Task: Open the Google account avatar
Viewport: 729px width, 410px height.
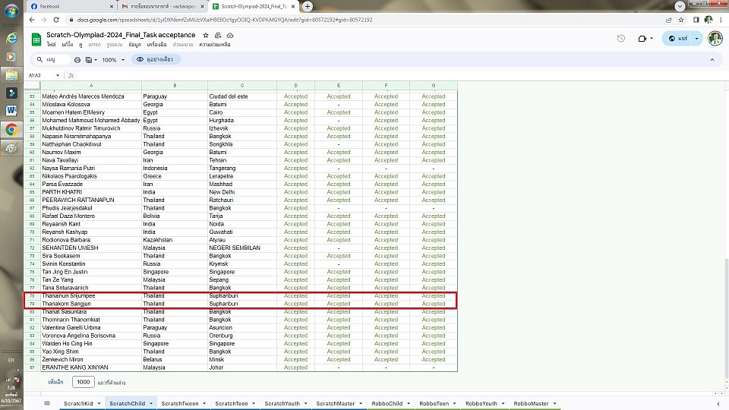Action: point(715,39)
